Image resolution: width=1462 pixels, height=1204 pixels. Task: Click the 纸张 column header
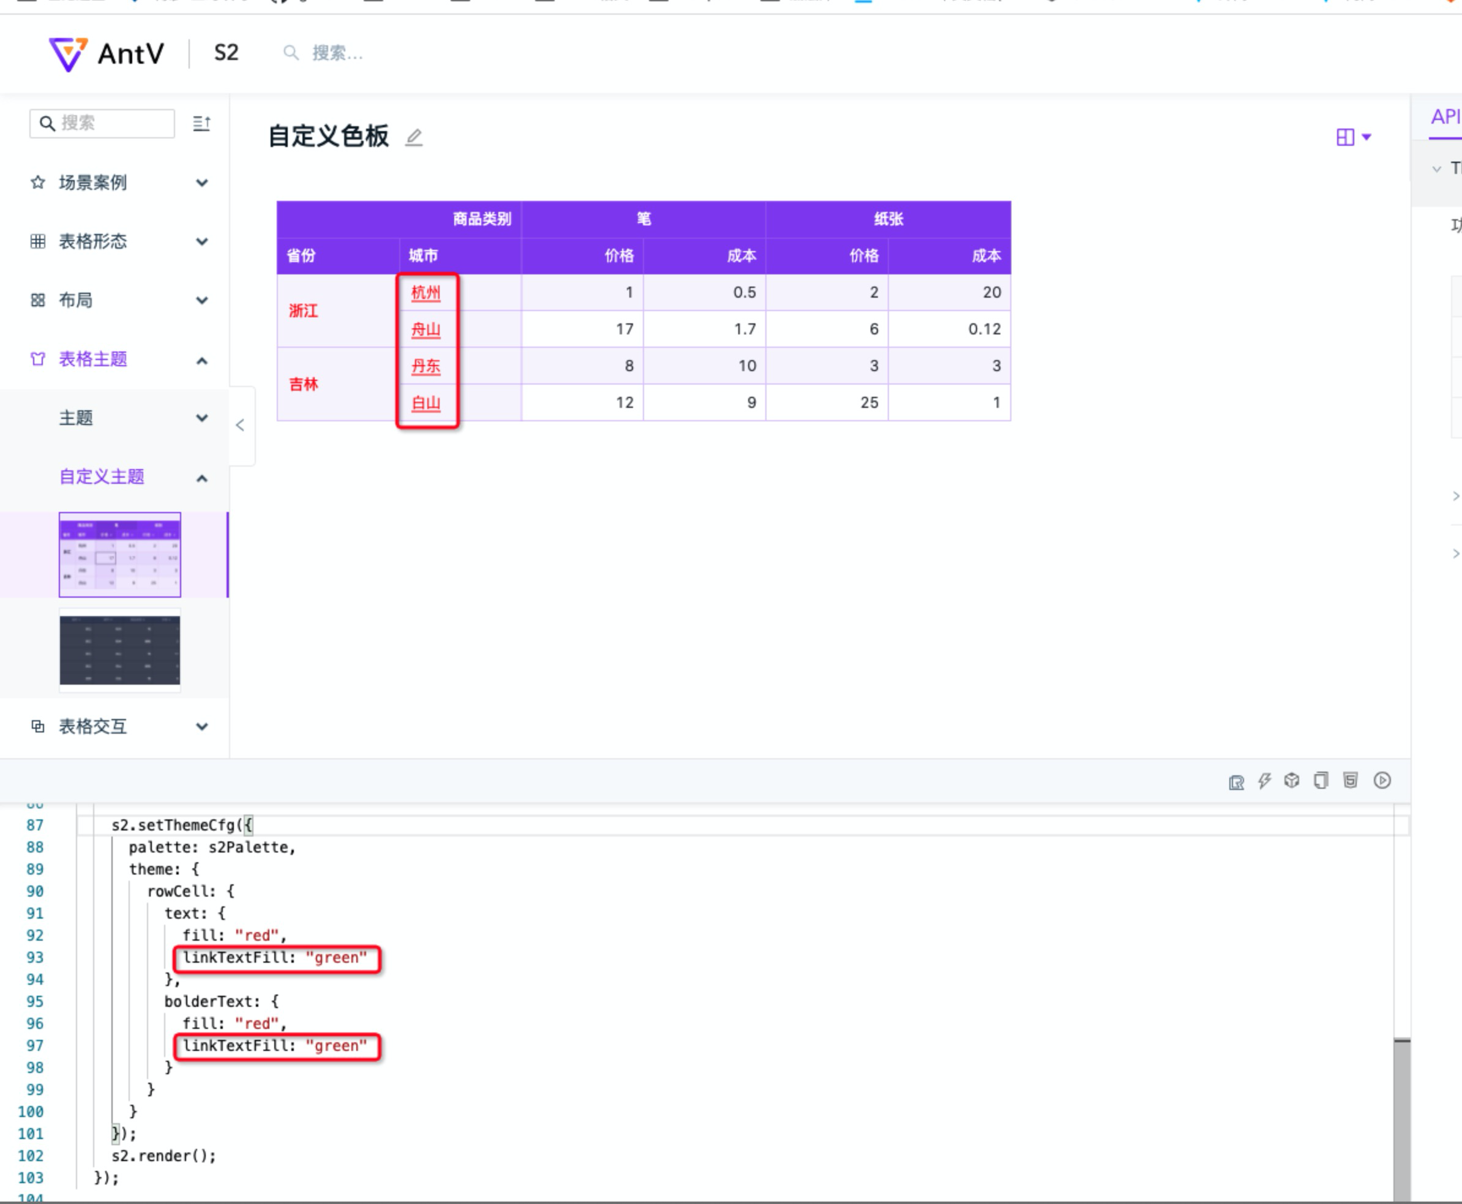(889, 219)
